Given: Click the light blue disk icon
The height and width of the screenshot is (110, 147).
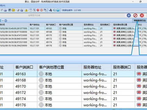Looking at the screenshot, I should tap(58, 10).
